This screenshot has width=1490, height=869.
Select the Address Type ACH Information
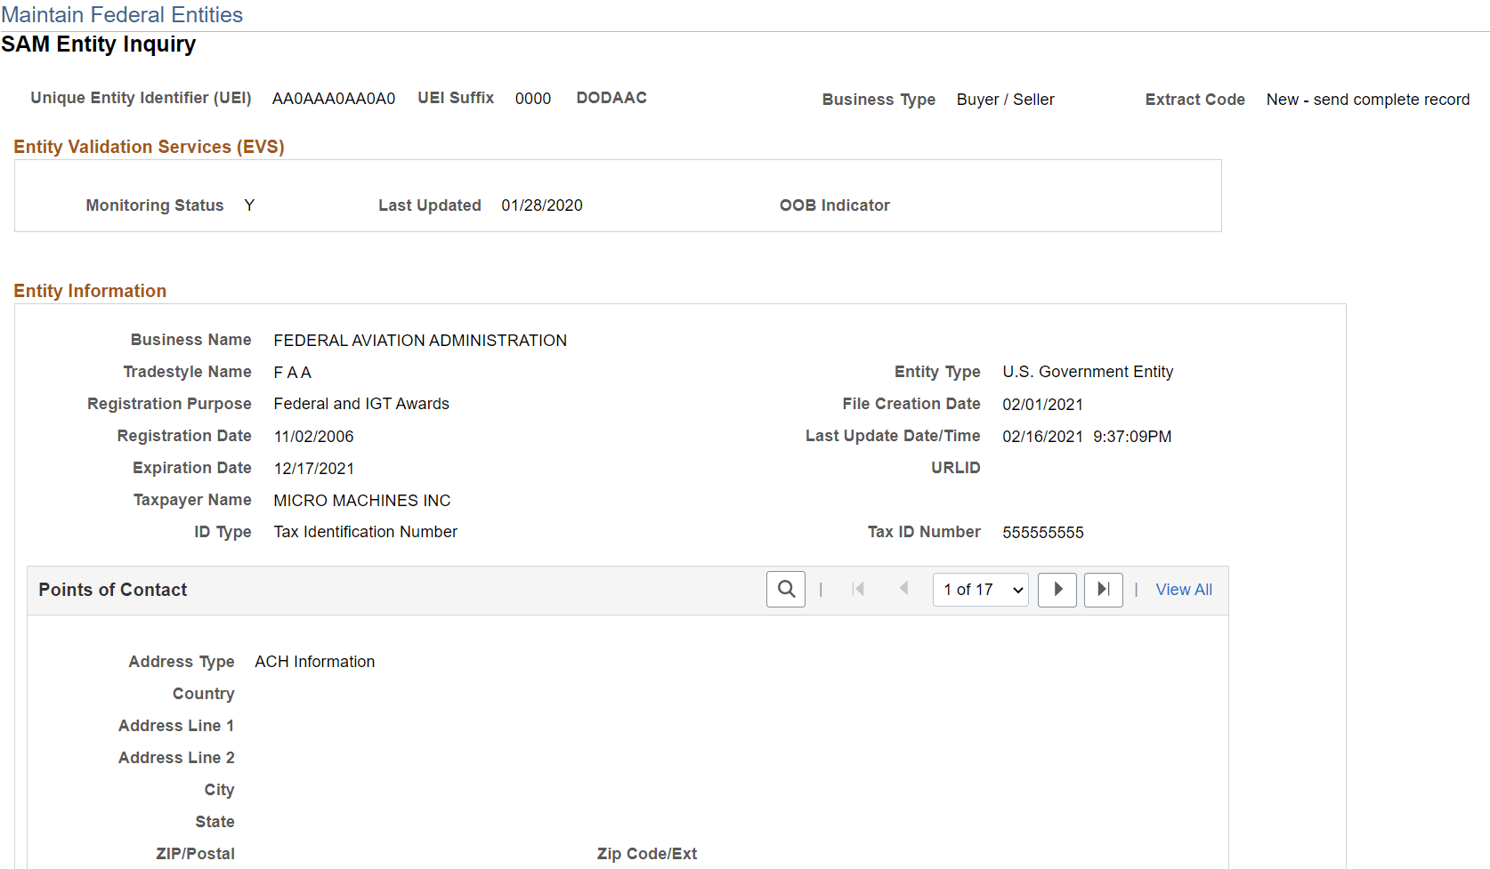(x=314, y=661)
